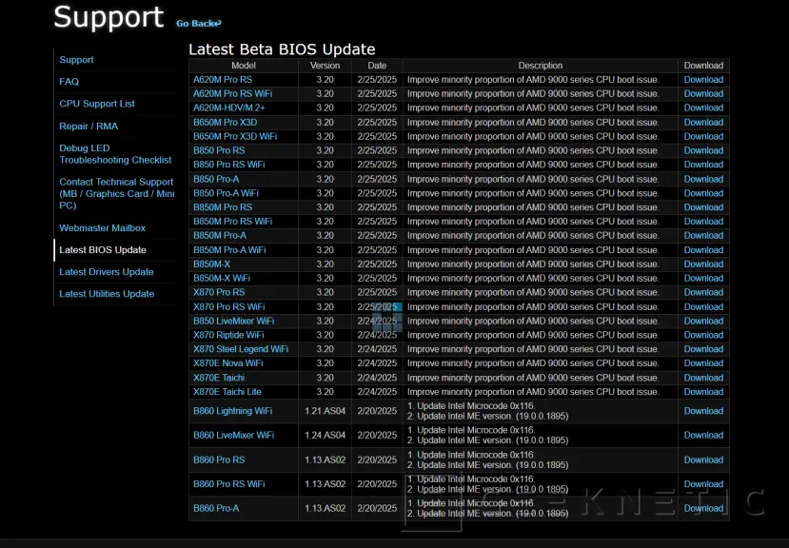Click the Model column header
The height and width of the screenshot is (548, 789).
(244, 66)
